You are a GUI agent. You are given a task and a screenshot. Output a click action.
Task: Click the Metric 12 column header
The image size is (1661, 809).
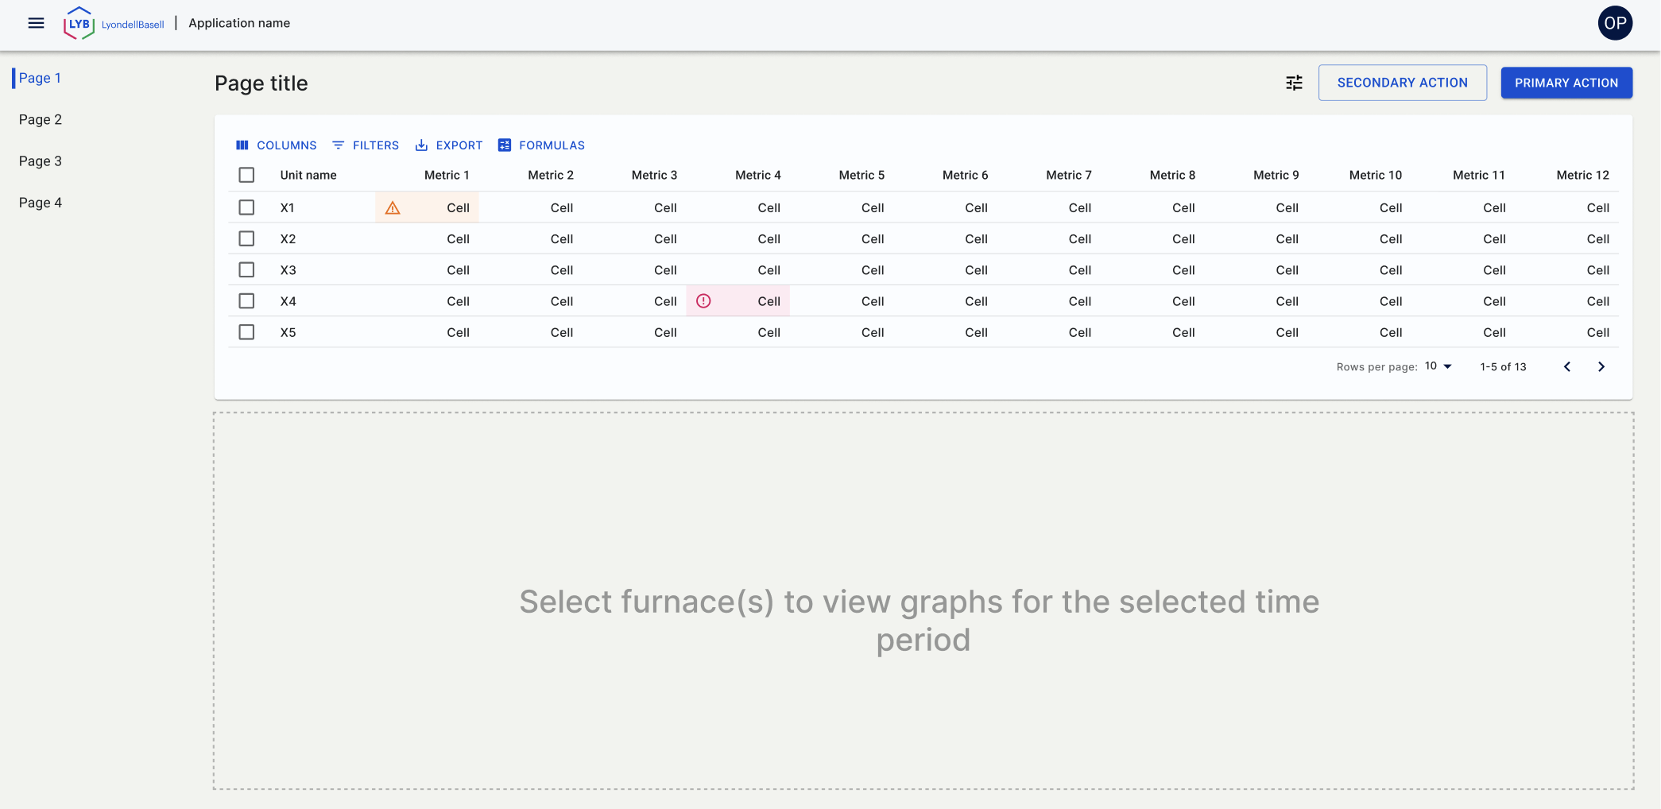[x=1583, y=175]
